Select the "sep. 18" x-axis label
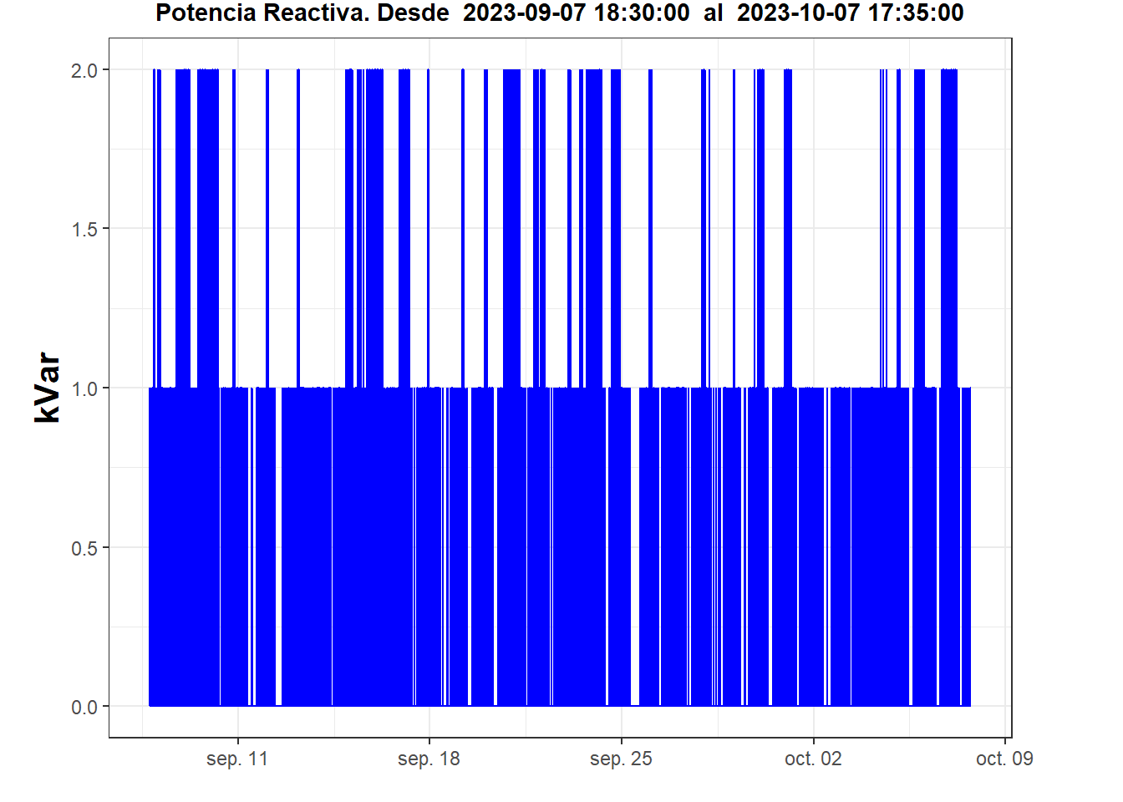Viewport: 1123px width, 802px height. (x=429, y=759)
